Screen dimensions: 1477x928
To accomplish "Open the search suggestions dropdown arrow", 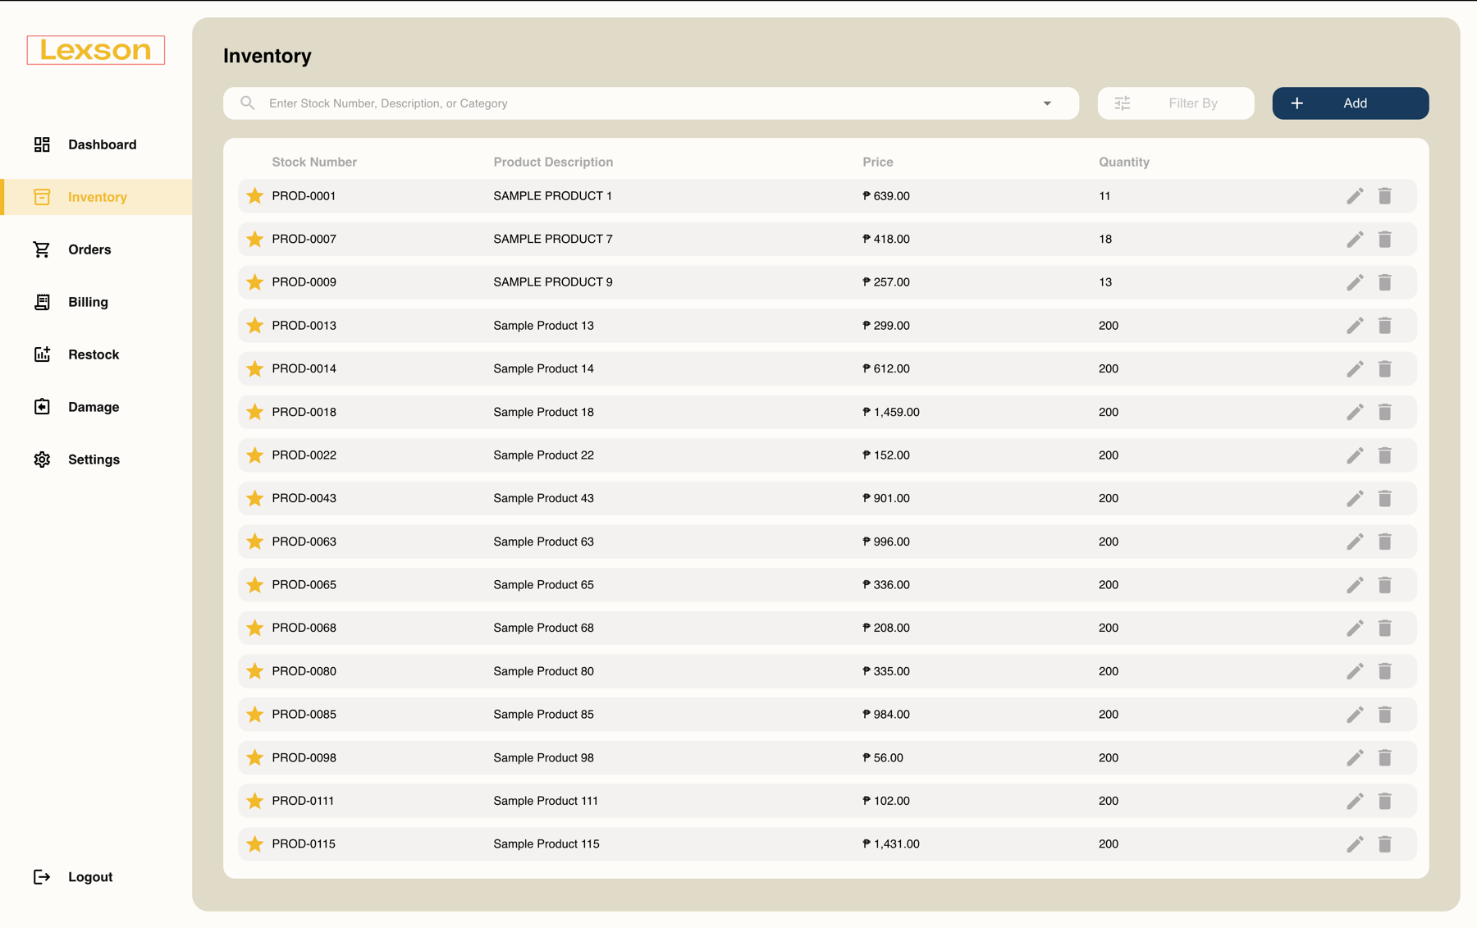I will click(x=1047, y=103).
